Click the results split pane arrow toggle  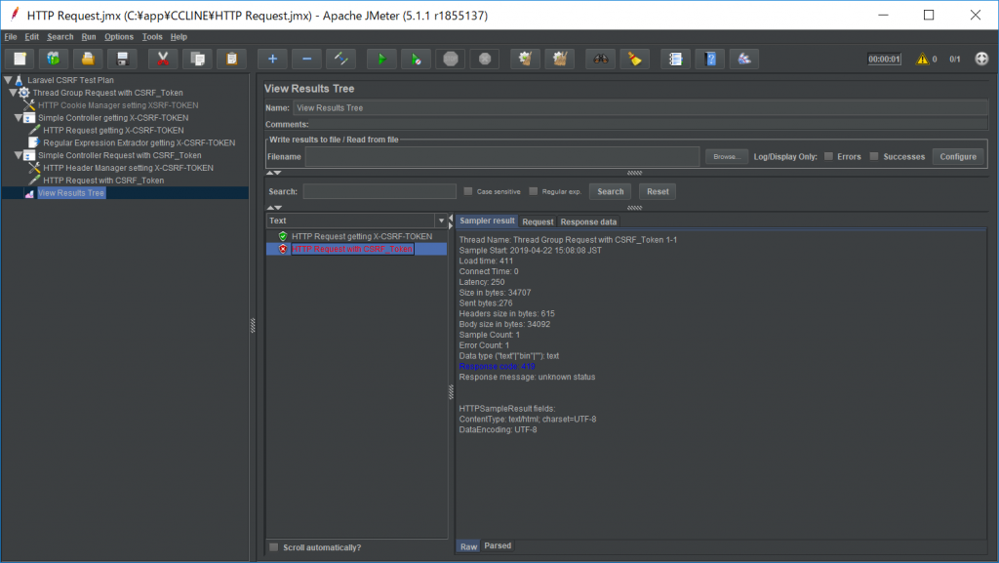coord(451,221)
